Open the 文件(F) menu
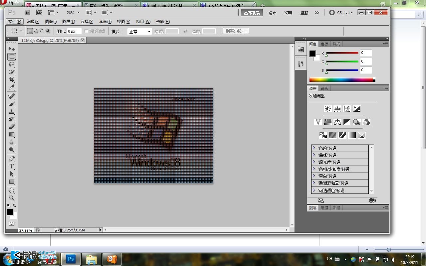The image size is (426, 266). point(15,22)
